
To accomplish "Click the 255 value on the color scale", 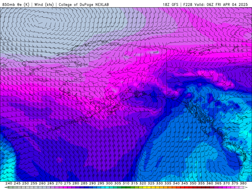I will (34, 183).
